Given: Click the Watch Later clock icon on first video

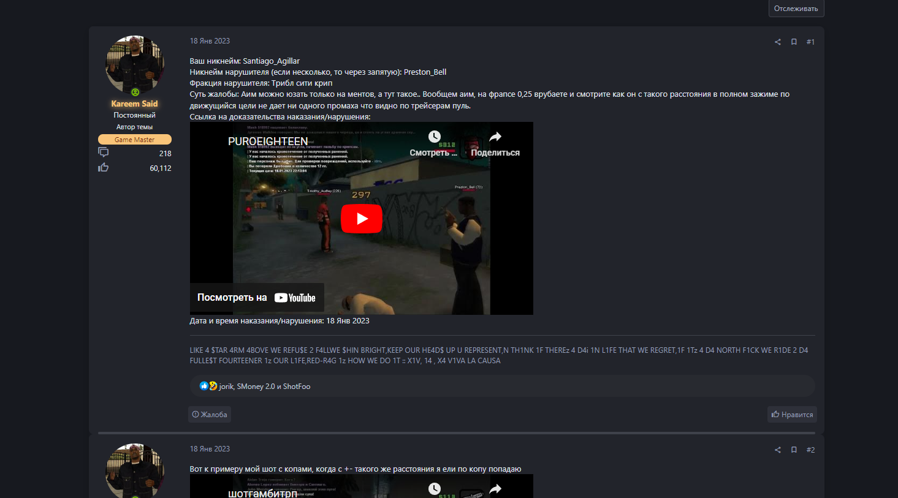Looking at the screenshot, I should click(434, 137).
